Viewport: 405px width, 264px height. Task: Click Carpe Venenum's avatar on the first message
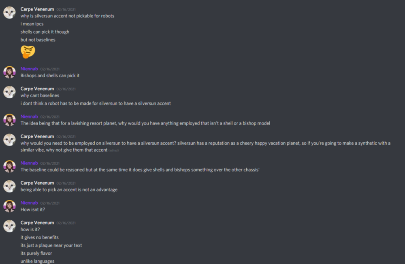click(x=10, y=13)
